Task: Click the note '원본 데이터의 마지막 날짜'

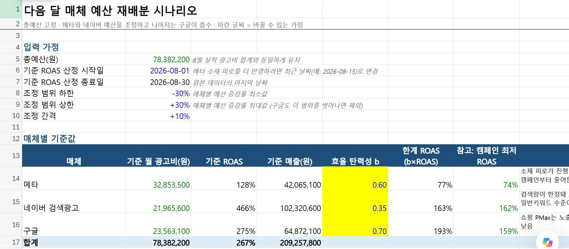Action: (230, 83)
